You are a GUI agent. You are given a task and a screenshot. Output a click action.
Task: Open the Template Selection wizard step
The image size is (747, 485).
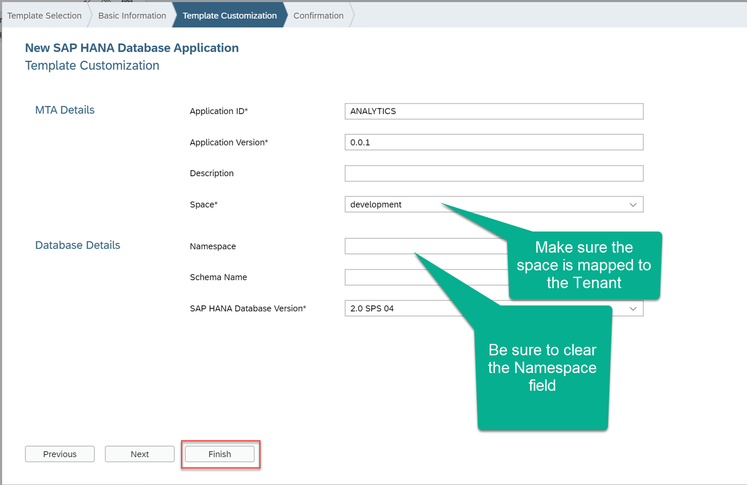[44, 16]
